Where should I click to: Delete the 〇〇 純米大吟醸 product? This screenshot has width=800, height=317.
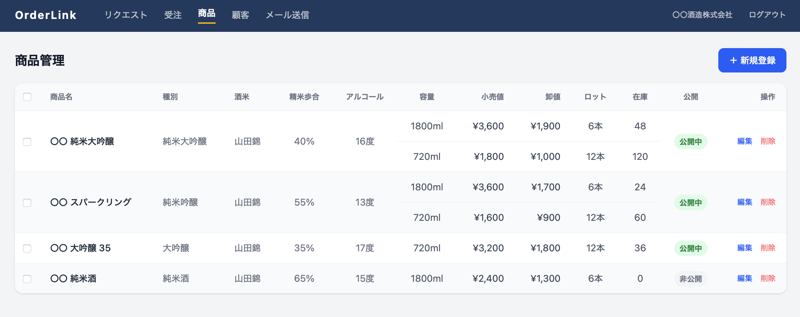768,141
